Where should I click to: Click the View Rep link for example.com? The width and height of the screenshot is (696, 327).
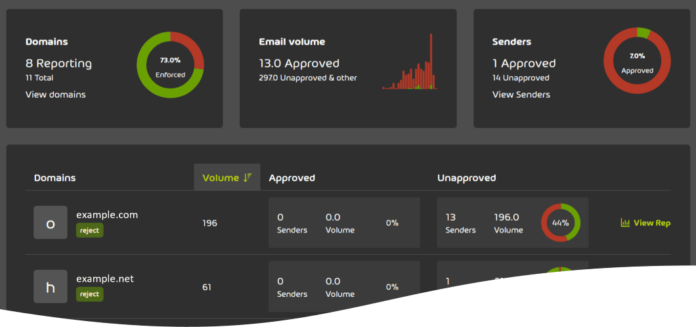pos(651,223)
